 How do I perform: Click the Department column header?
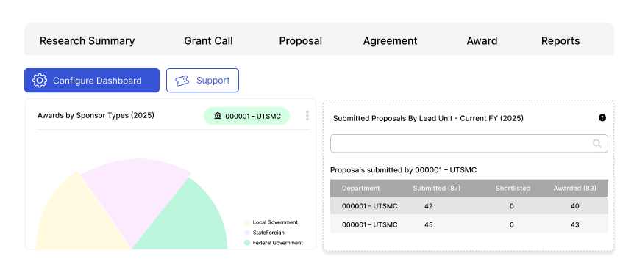360,188
